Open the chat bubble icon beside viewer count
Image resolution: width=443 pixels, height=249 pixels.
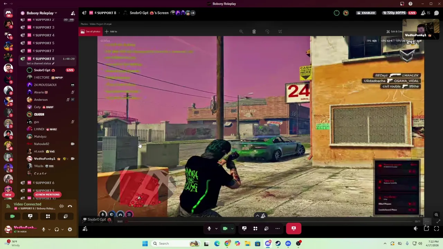(436, 13)
